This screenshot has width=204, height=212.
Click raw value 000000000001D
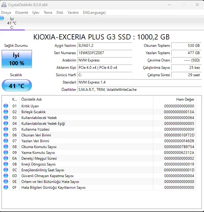click(x=179, y=170)
